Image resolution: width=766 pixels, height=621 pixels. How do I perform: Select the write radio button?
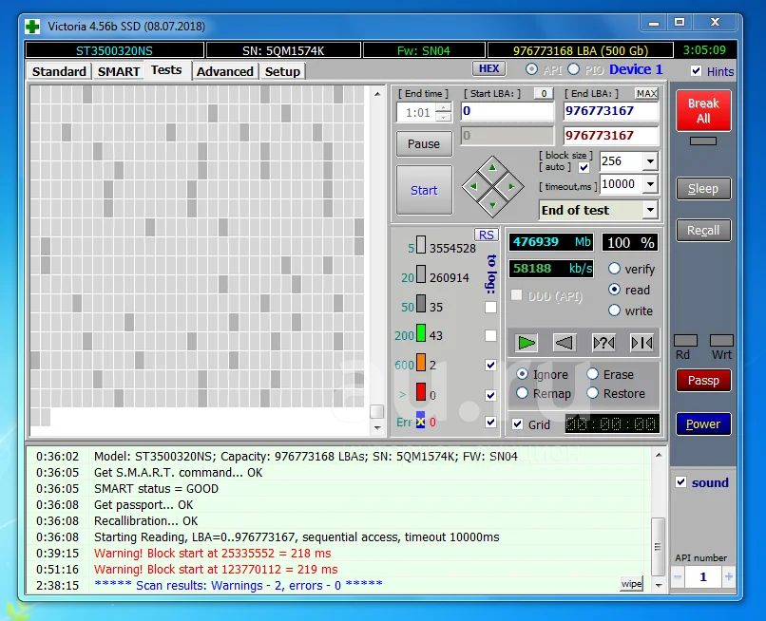tap(614, 310)
